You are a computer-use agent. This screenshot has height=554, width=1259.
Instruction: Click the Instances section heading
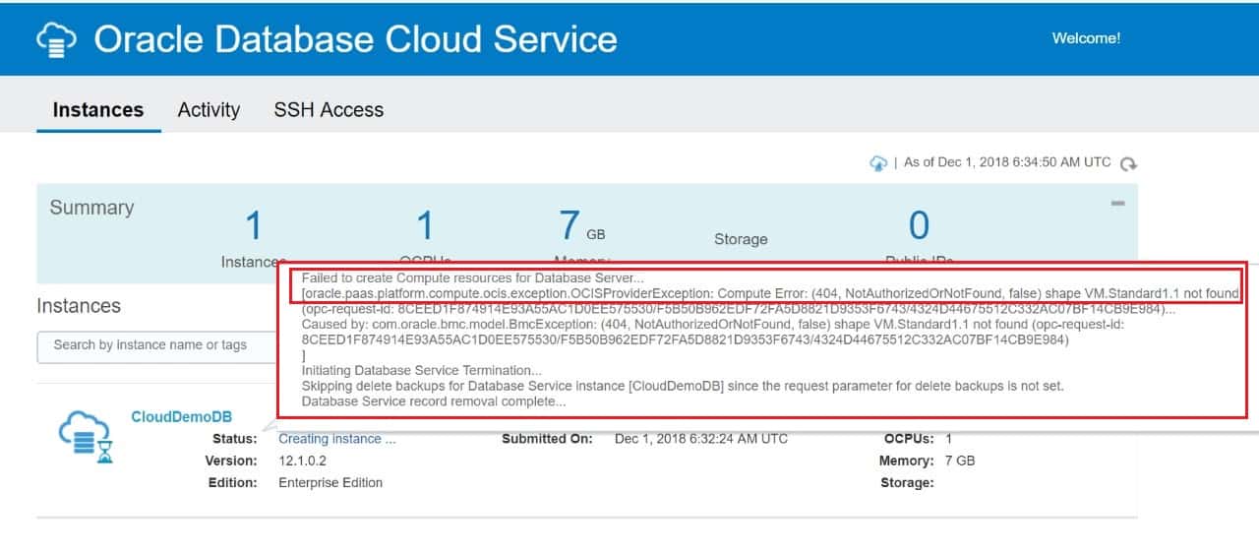tap(79, 306)
